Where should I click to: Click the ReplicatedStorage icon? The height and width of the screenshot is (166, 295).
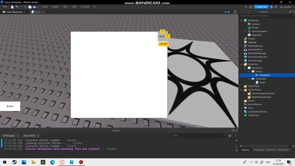coord(245,53)
